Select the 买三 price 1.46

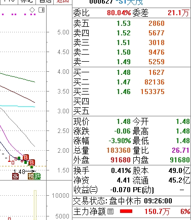[x=124, y=92]
